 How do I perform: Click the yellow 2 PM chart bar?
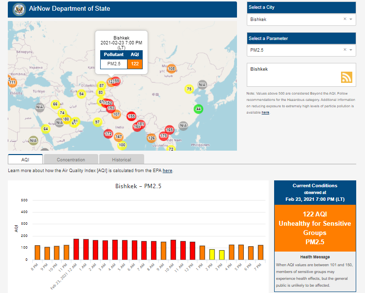[212, 254]
